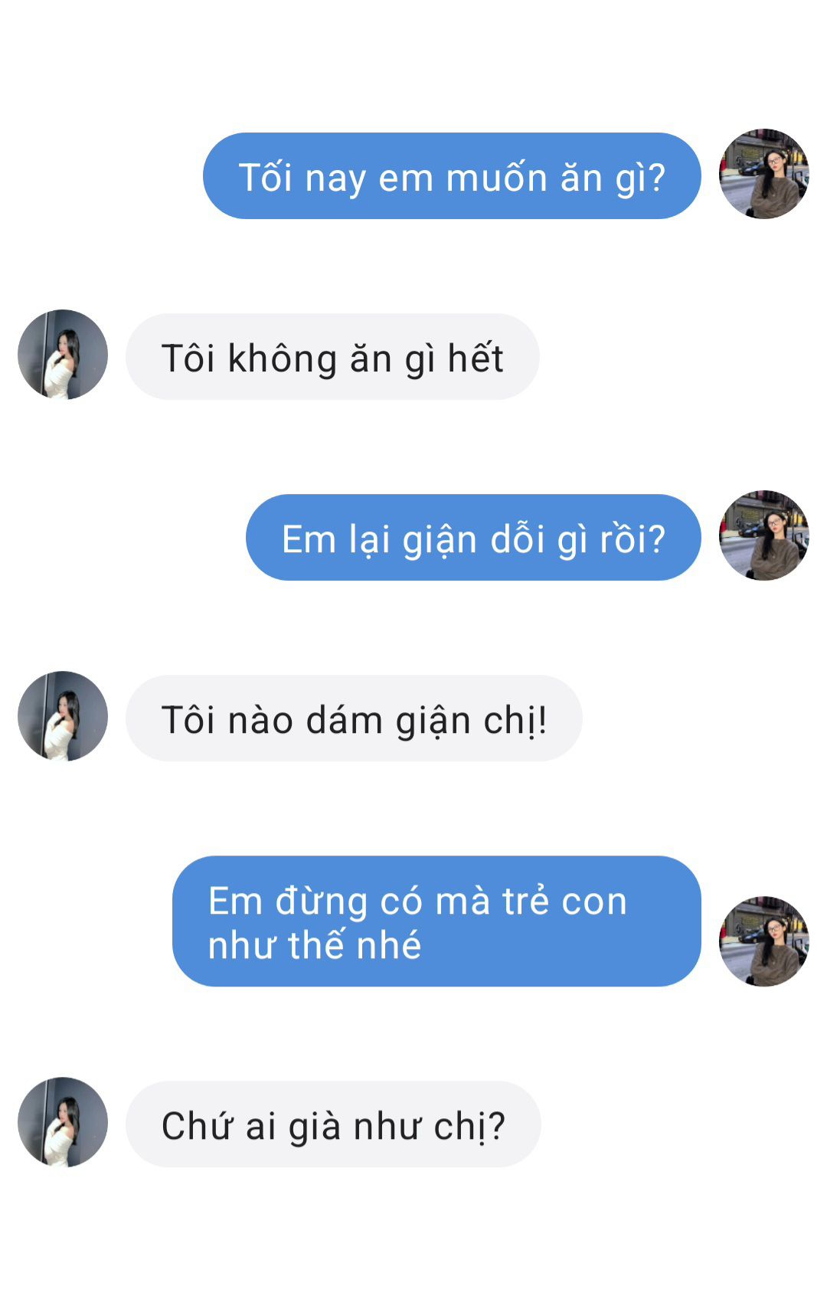
Task: Tap the last gray message 'Chứ ai già như chị?'
Action: click(x=333, y=1124)
